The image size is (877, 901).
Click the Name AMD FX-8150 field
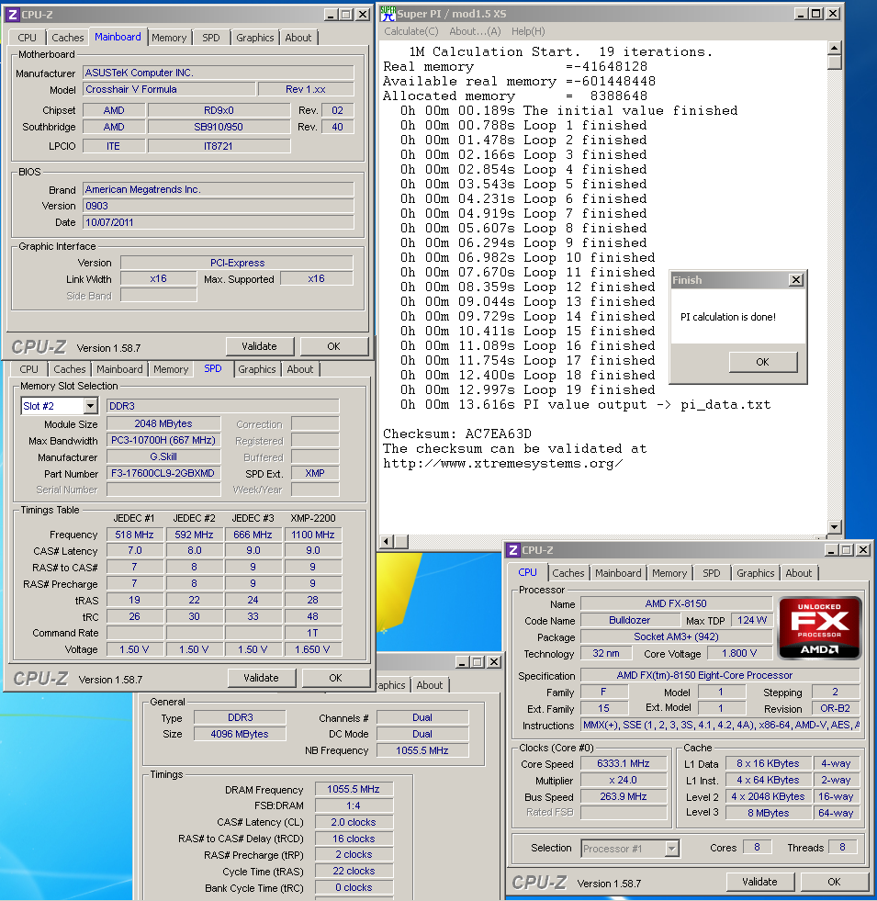coord(676,603)
